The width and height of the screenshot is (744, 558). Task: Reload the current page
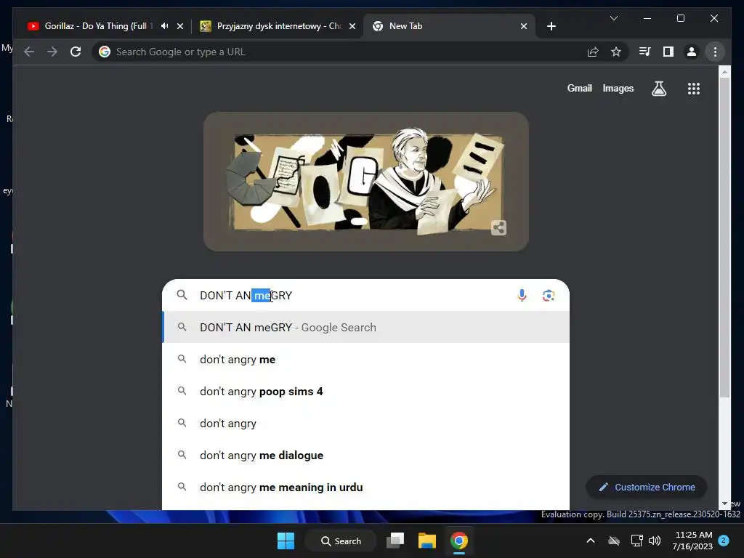76,52
